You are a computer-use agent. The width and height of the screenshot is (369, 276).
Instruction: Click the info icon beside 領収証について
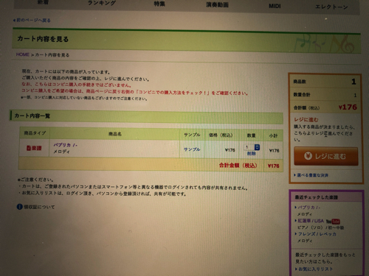click(x=20, y=207)
